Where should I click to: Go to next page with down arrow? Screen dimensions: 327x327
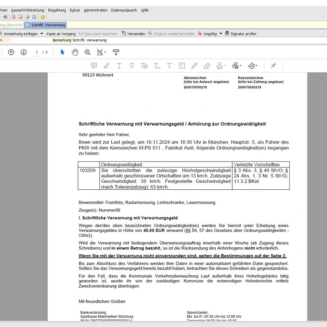coord(24,52)
